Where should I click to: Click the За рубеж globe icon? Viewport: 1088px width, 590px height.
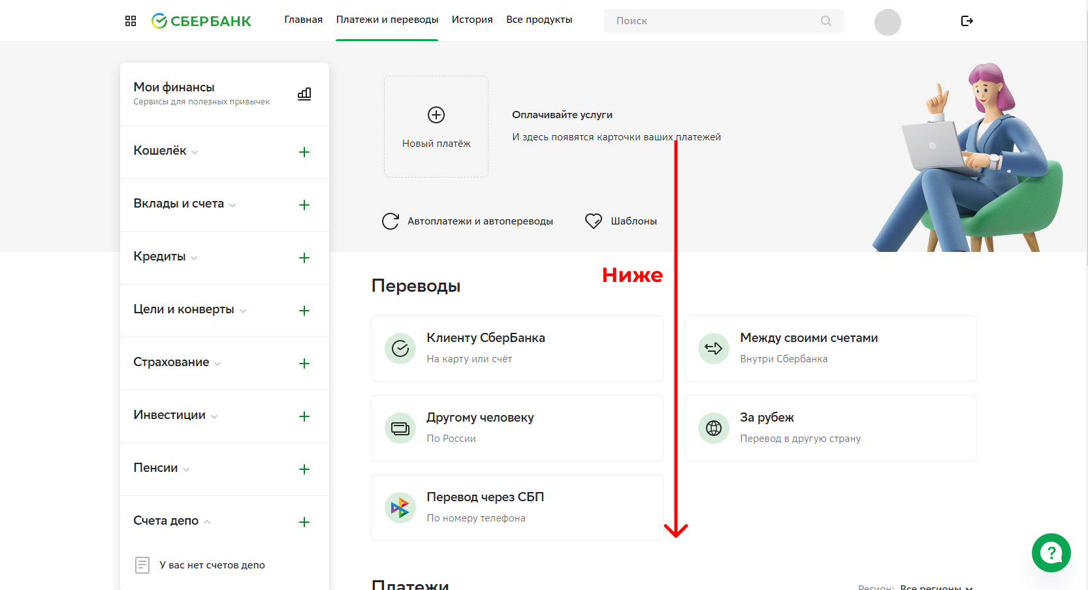pos(714,428)
